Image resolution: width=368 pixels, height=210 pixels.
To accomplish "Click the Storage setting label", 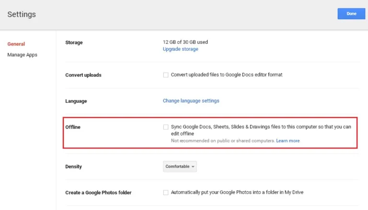I will [74, 42].
